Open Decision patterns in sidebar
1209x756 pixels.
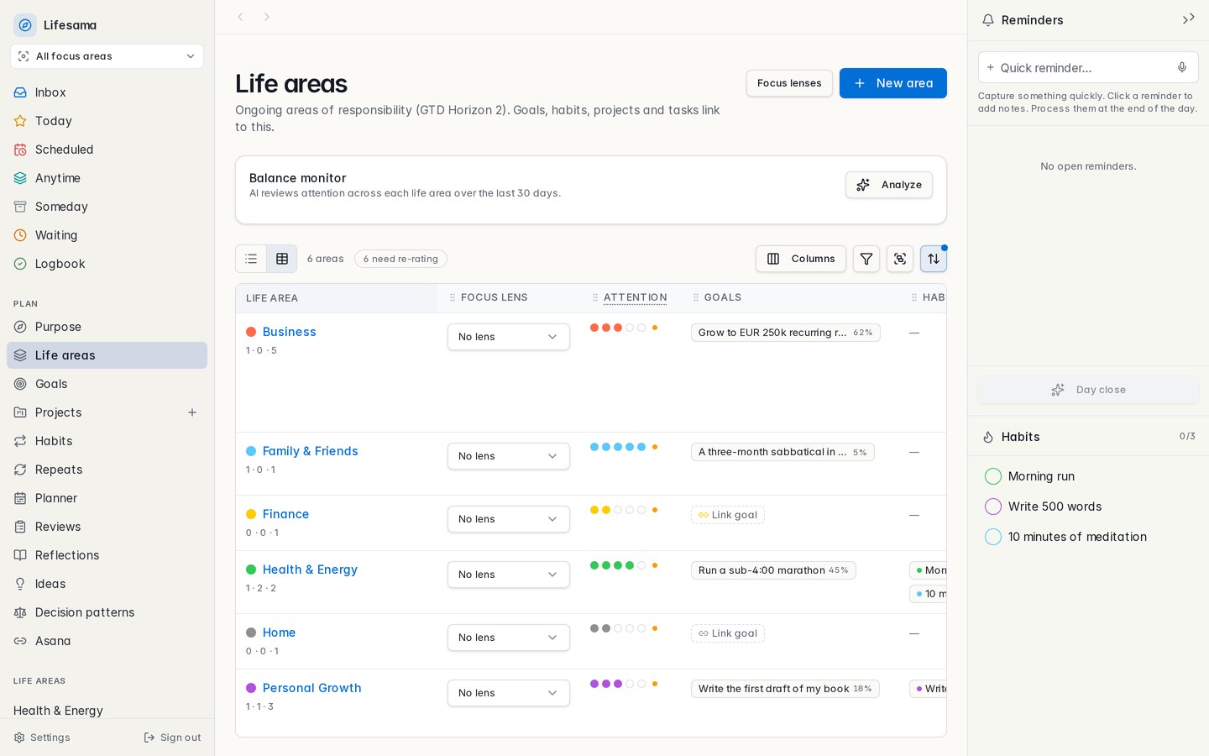coord(107,612)
